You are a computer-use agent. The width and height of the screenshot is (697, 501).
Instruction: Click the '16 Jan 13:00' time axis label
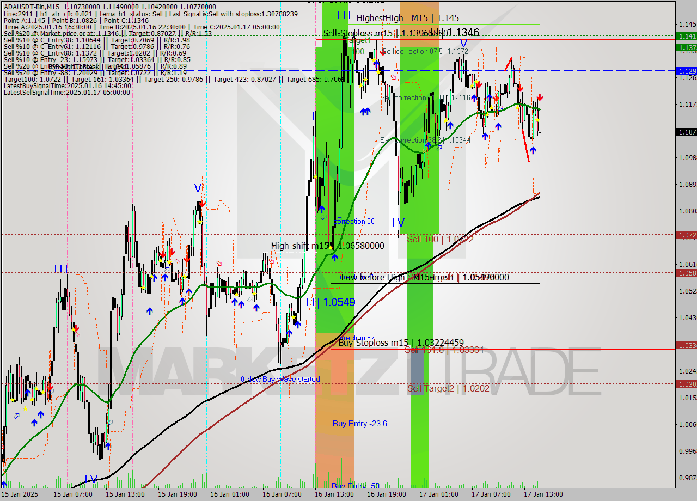click(335, 494)
